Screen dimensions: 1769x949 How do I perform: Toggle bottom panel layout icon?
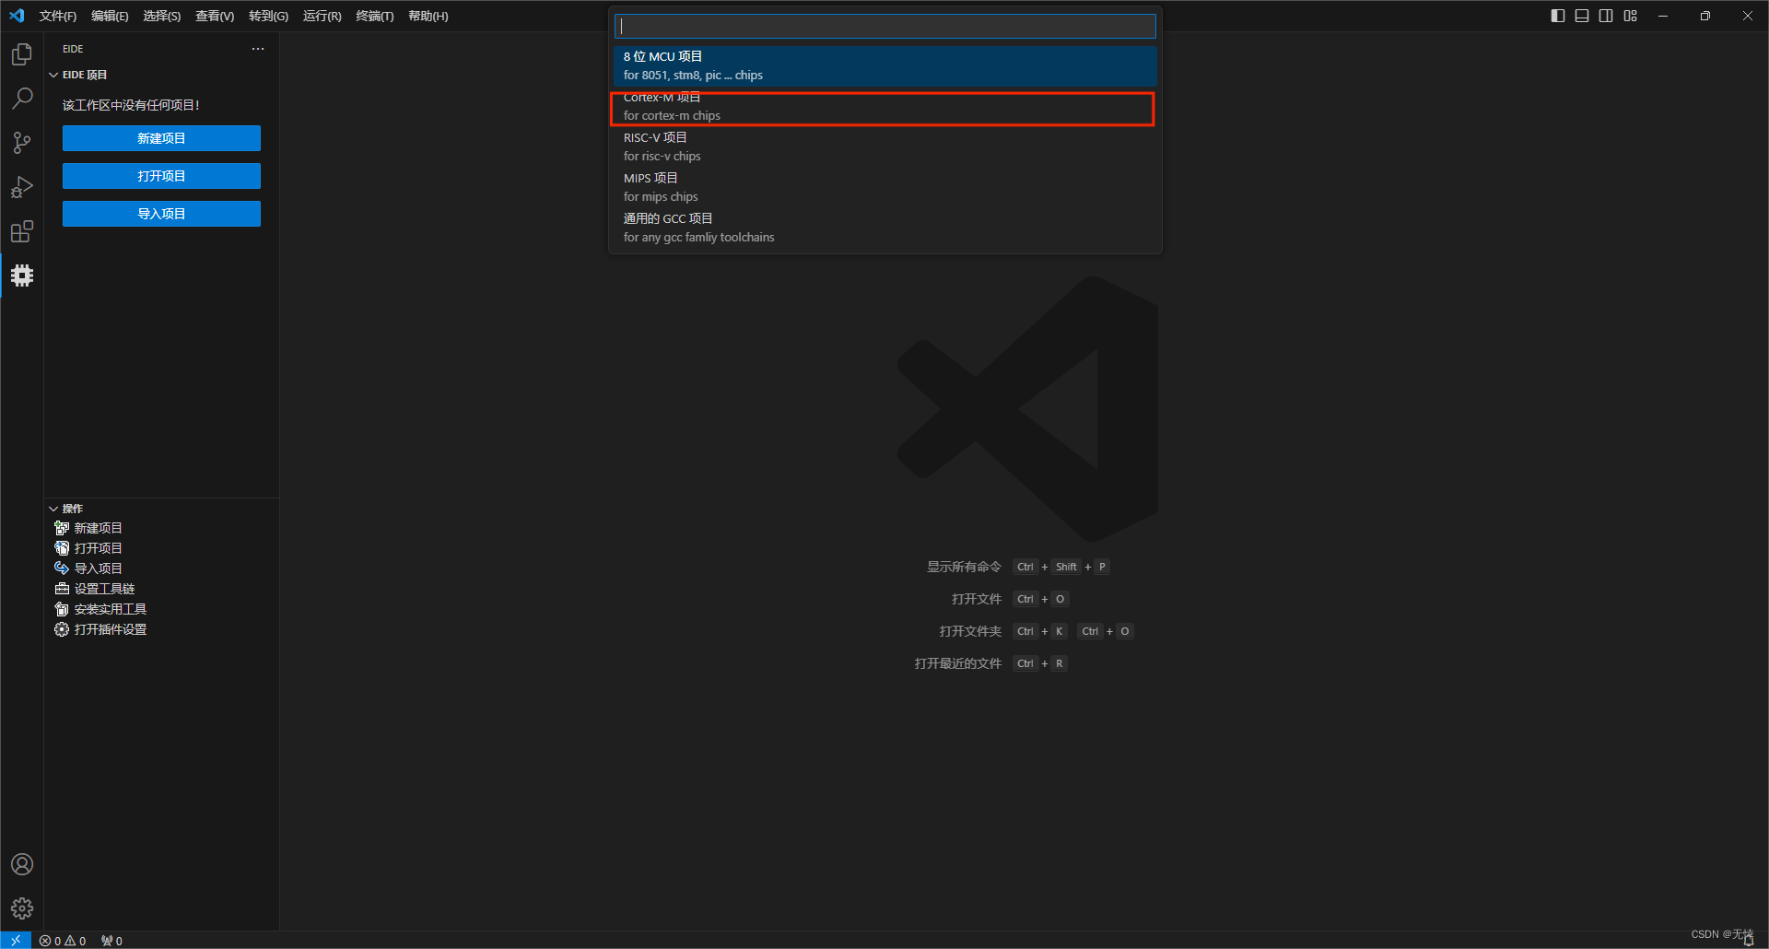point(1582,16)
